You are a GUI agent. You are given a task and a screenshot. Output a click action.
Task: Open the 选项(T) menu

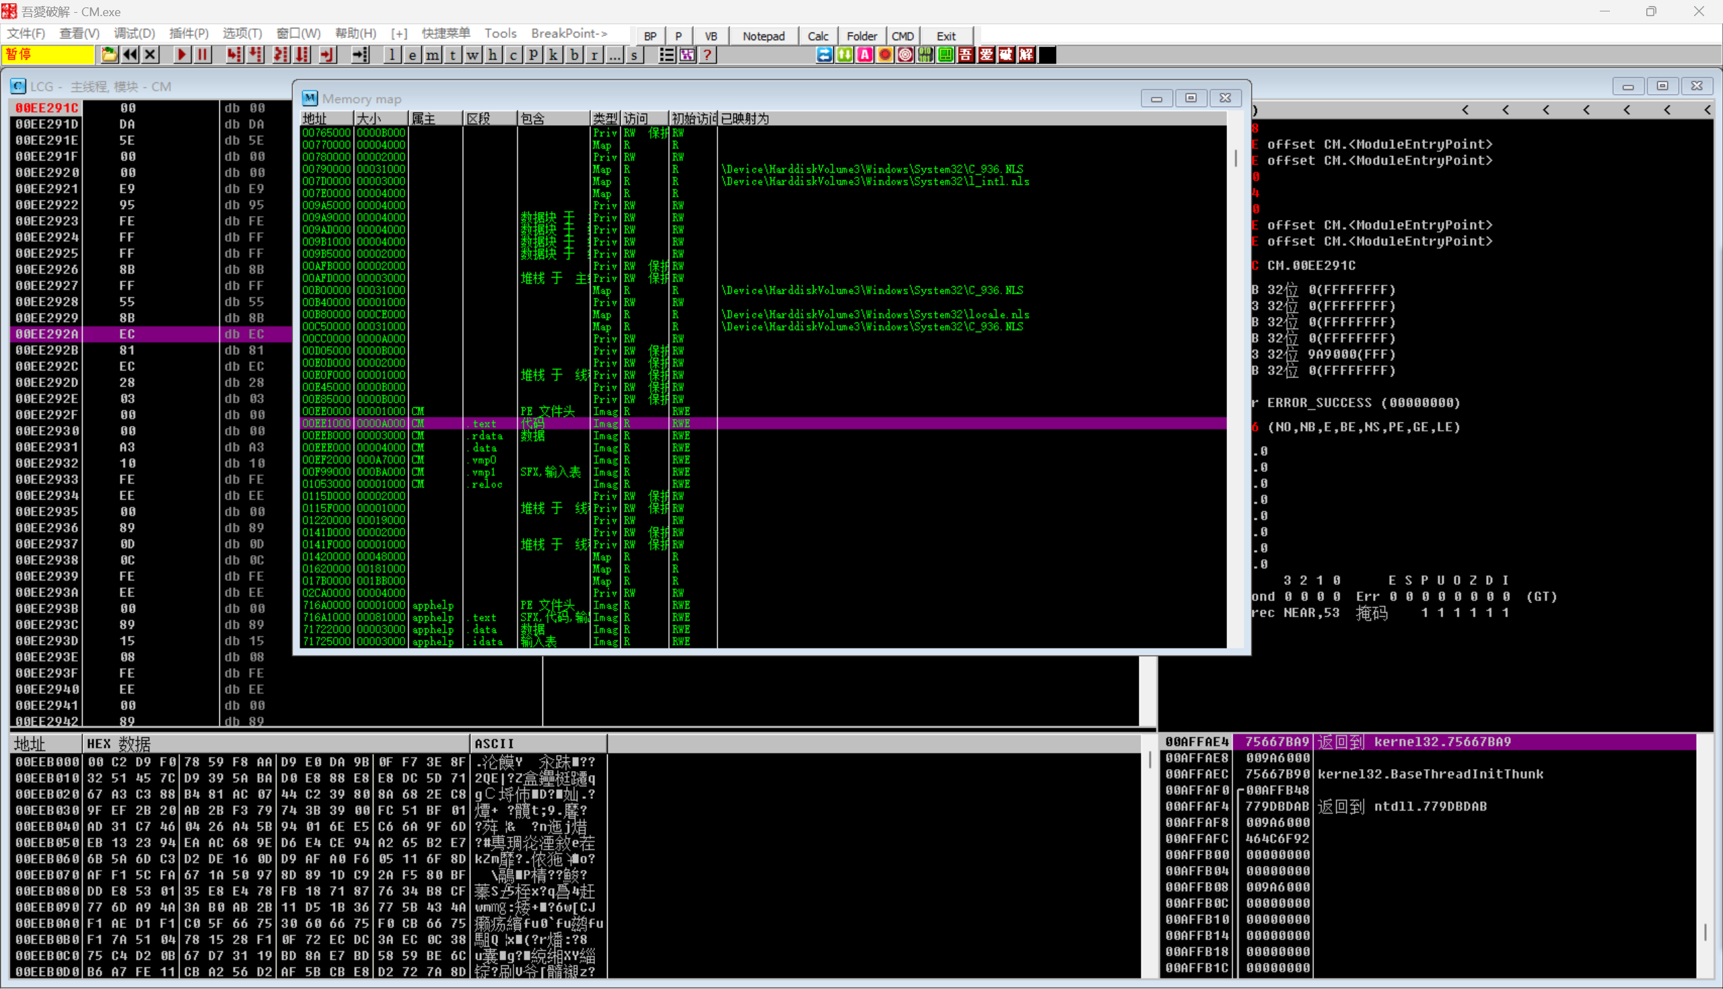[242, 33]
